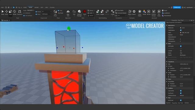Open the Group dropdown
Viewport: 195px width, 110px height.
tap(91, 11)
